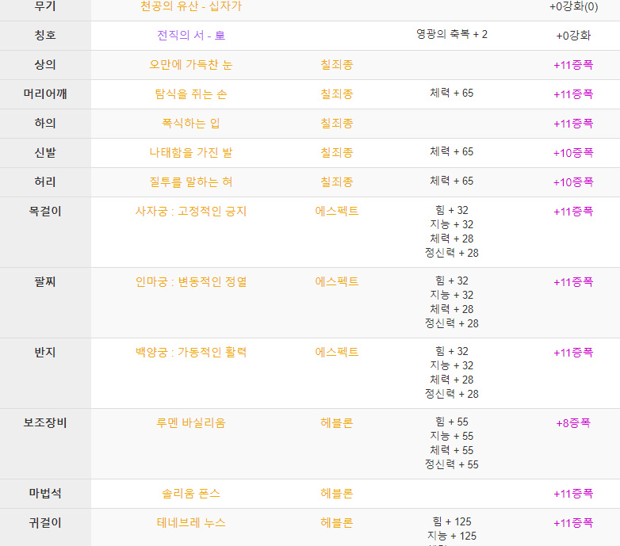Screen dimensions: 620x546
Task: Click 정신력 + 28 in 팔찌 row
Action: 452,323
